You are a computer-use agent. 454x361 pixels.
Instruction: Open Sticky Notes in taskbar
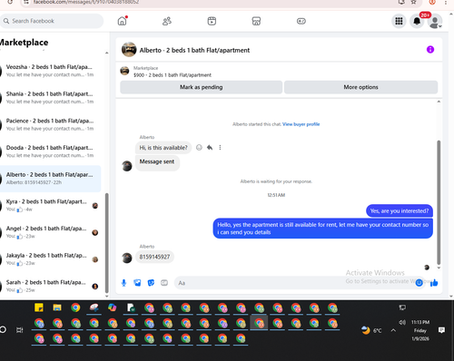tap(39, 307)
